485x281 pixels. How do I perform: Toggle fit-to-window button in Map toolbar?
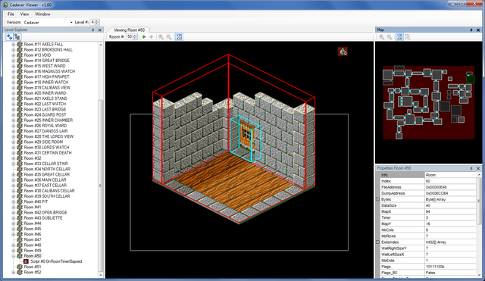pyautogui.click(x=399, y=37)
